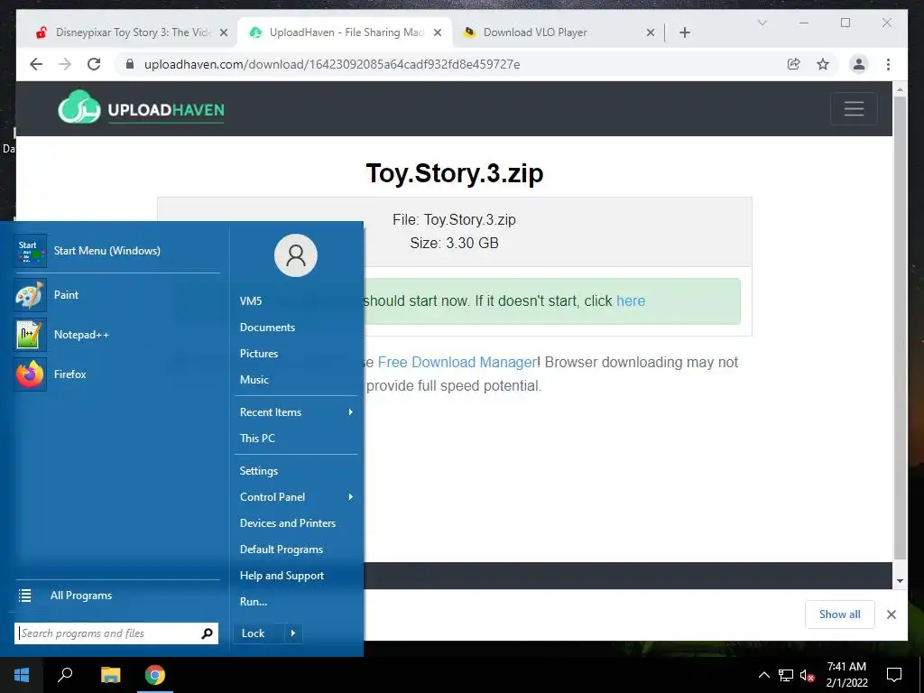Share this page via the share icon

tap(794, 64)
